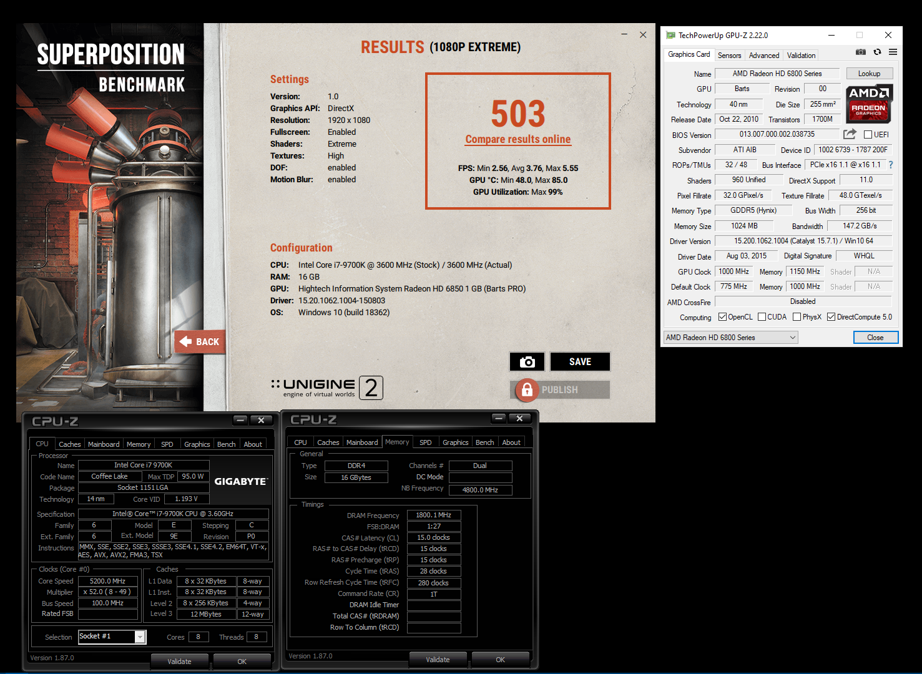Click OK in the left CPU-Z window

coord(242,662)
